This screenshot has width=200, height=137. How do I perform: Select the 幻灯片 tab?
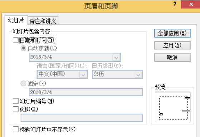pos(16,20)
